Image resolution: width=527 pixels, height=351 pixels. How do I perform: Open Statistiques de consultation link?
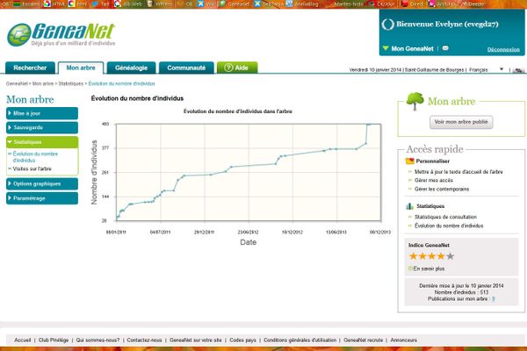(445, 217)
